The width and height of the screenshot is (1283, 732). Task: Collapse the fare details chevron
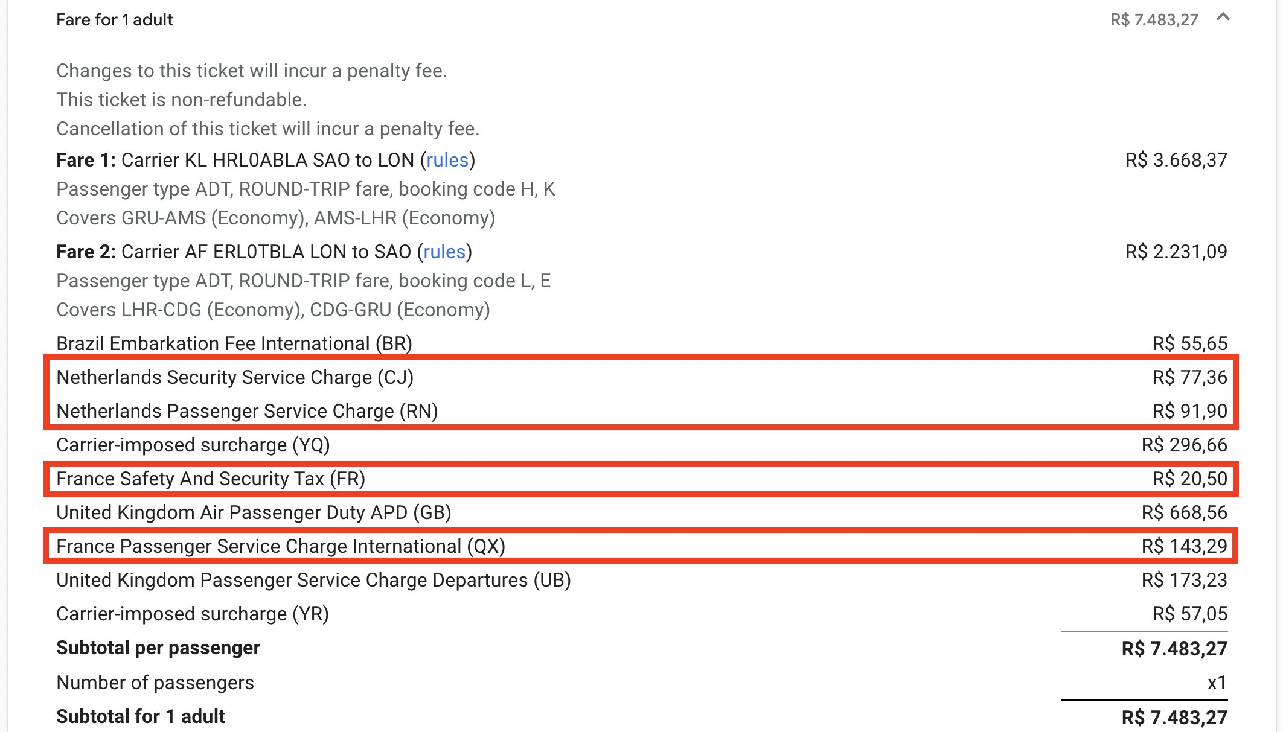[x=1223, y=18]
